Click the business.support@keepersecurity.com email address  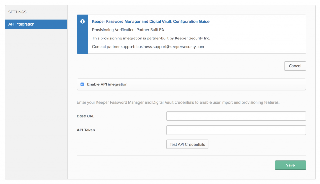click(x=170, y=47)
